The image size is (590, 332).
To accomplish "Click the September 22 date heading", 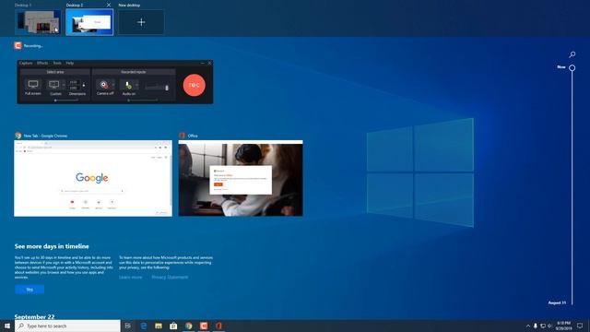I will point(35,317).
